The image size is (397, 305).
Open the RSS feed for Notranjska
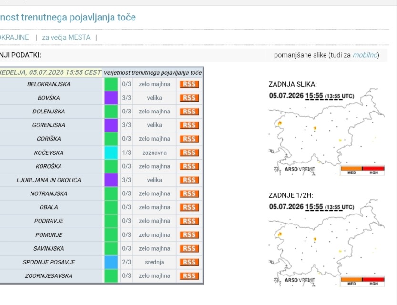189,193
